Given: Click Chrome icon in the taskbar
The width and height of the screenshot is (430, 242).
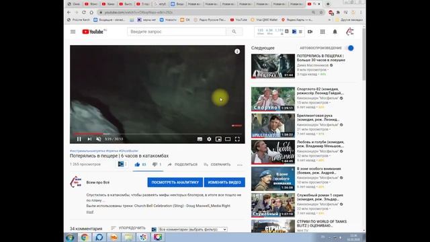Looking at the screenshot, I should [x=85, y=237].
